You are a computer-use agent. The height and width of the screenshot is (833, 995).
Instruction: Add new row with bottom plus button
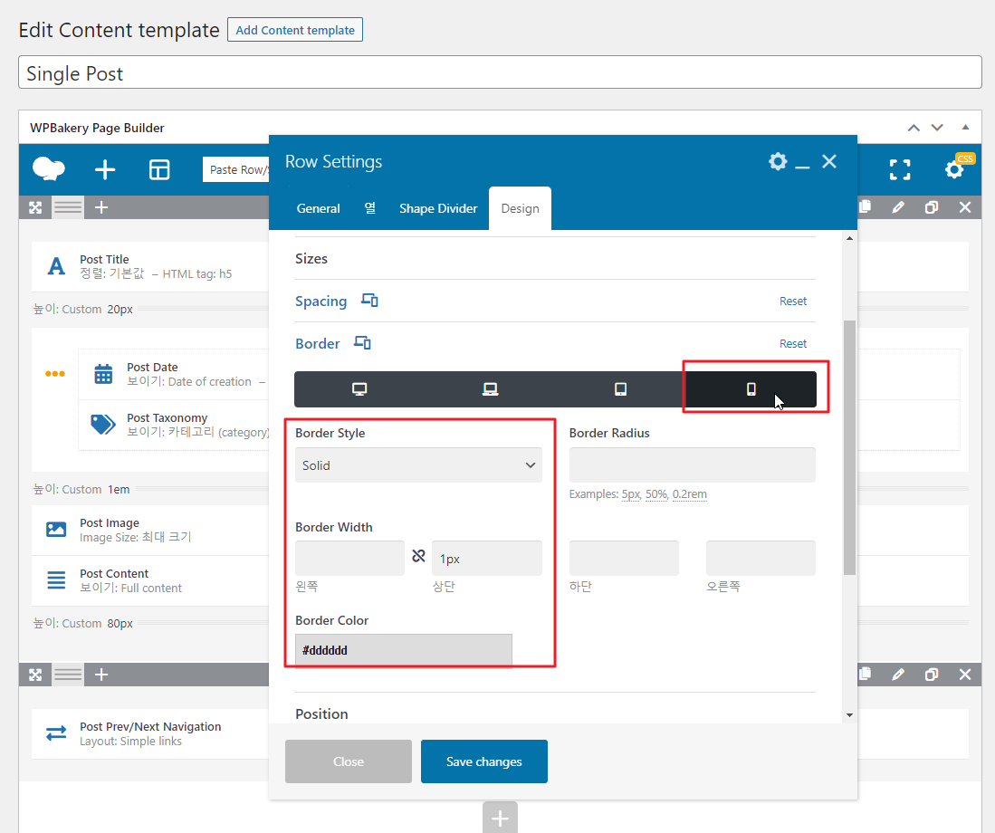click(500, 817)
